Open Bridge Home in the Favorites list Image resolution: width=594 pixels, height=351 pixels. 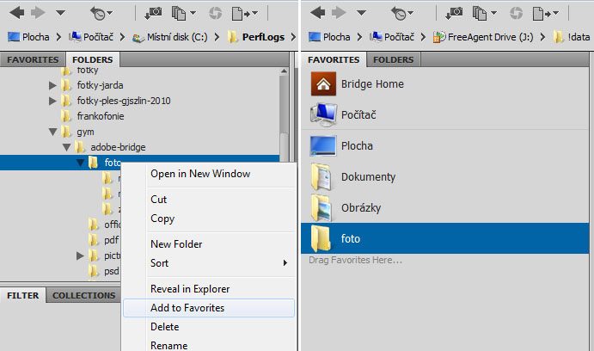(x=371, y=84)
